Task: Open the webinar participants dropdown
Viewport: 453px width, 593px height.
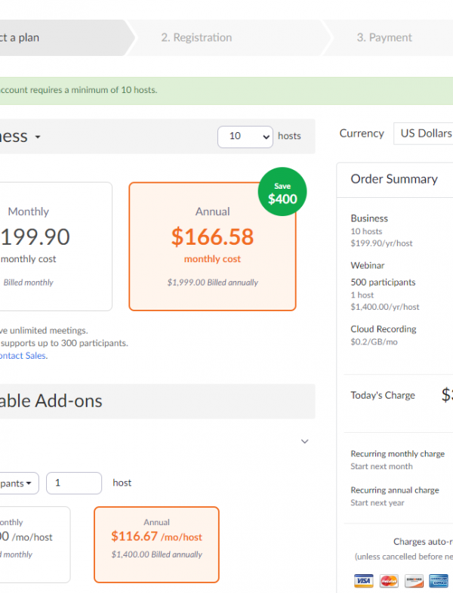Action: pos(19,483)
